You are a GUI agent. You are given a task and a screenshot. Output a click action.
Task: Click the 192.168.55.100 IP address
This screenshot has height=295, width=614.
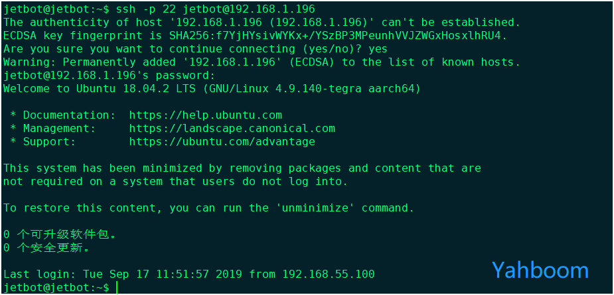(x=328, y=274)
